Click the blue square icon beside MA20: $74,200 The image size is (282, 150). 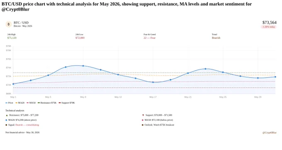point(6,120)
